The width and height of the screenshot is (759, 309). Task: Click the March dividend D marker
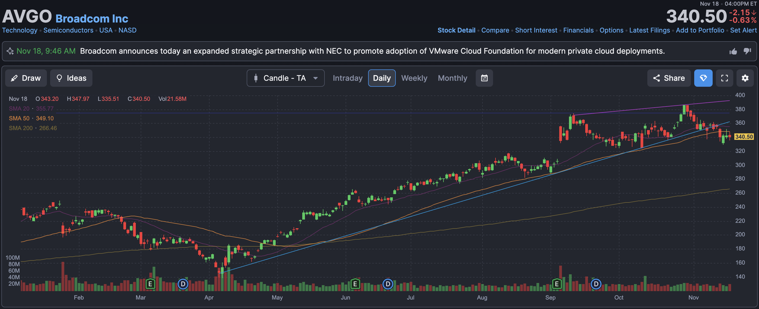(183, 284)
